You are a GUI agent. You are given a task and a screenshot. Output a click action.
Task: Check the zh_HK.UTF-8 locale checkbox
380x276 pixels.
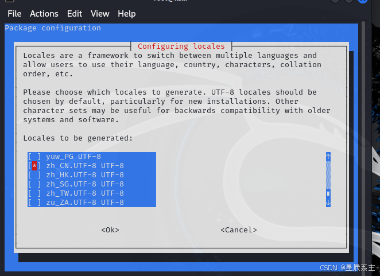(x=34, y=175)
